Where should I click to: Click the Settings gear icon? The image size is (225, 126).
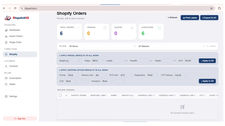[6, 96]
